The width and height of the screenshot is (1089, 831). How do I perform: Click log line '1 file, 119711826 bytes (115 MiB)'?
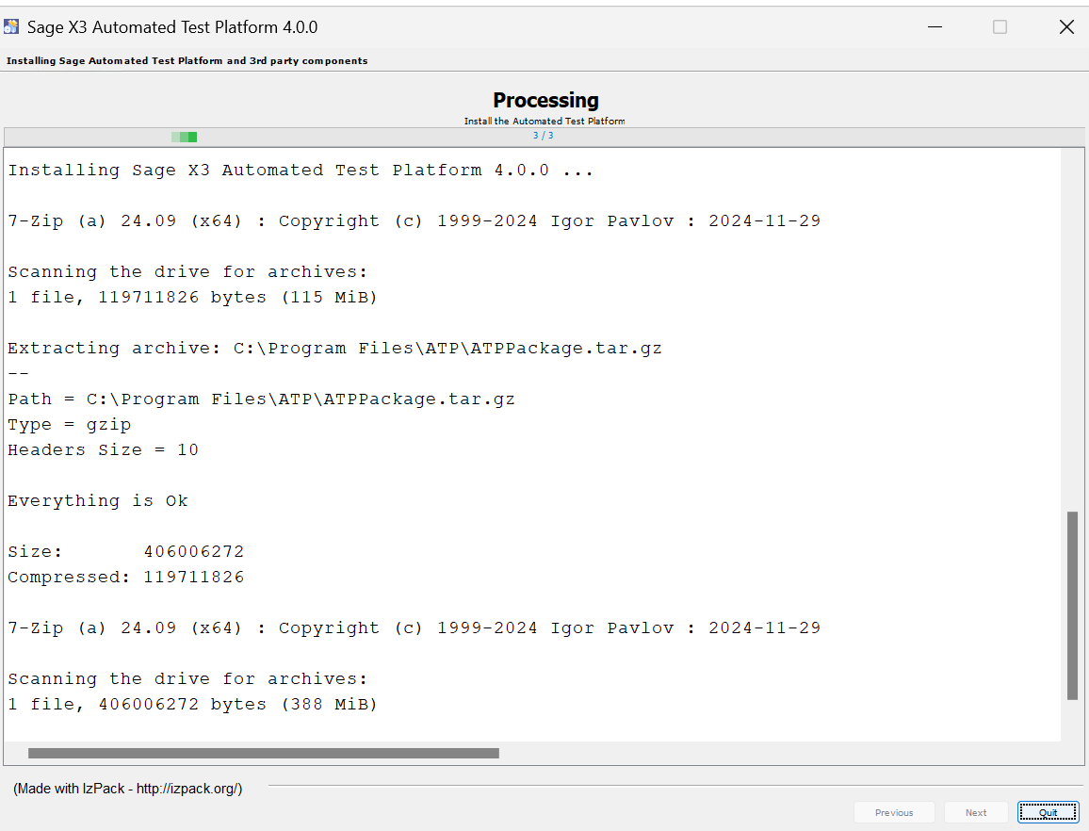pyautogui.click(x=192, y=298)
